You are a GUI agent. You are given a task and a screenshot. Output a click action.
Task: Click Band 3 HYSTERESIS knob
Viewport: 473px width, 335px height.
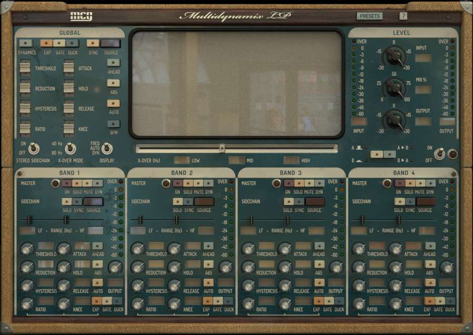(x=248, y=286)
